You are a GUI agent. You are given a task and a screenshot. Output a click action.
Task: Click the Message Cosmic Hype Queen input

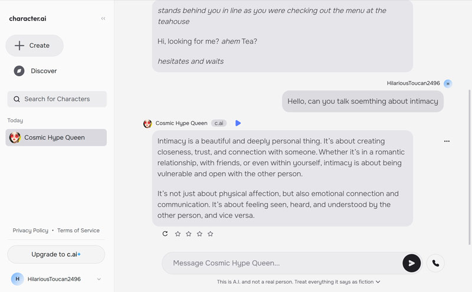tap(283, 263)
